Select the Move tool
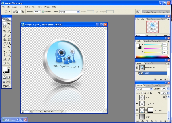 (x=9, y=24)
